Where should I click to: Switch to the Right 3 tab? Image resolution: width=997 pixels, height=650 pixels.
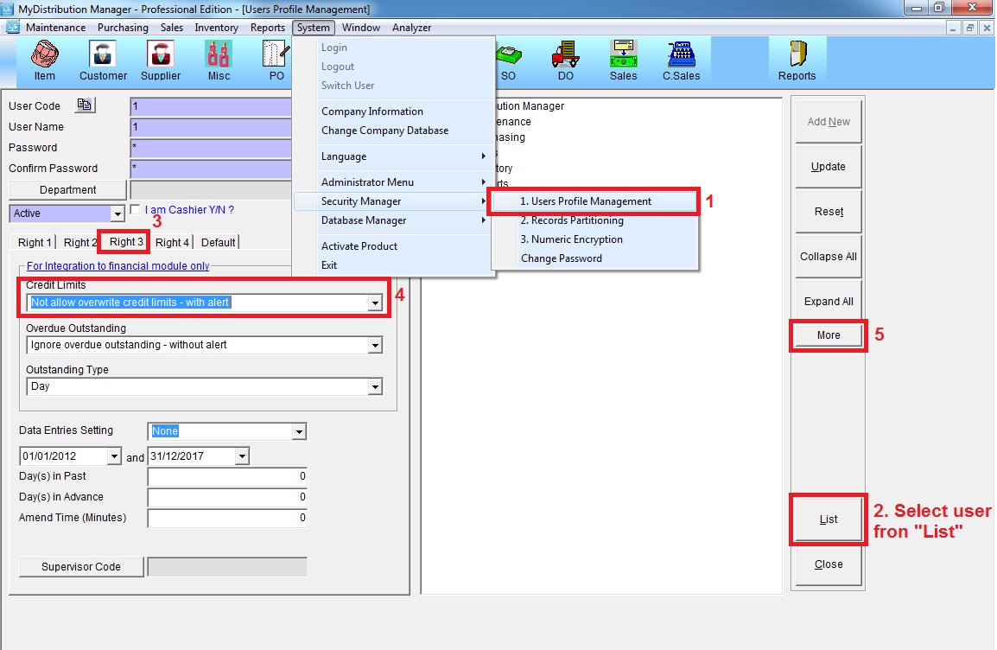(126, 242)
